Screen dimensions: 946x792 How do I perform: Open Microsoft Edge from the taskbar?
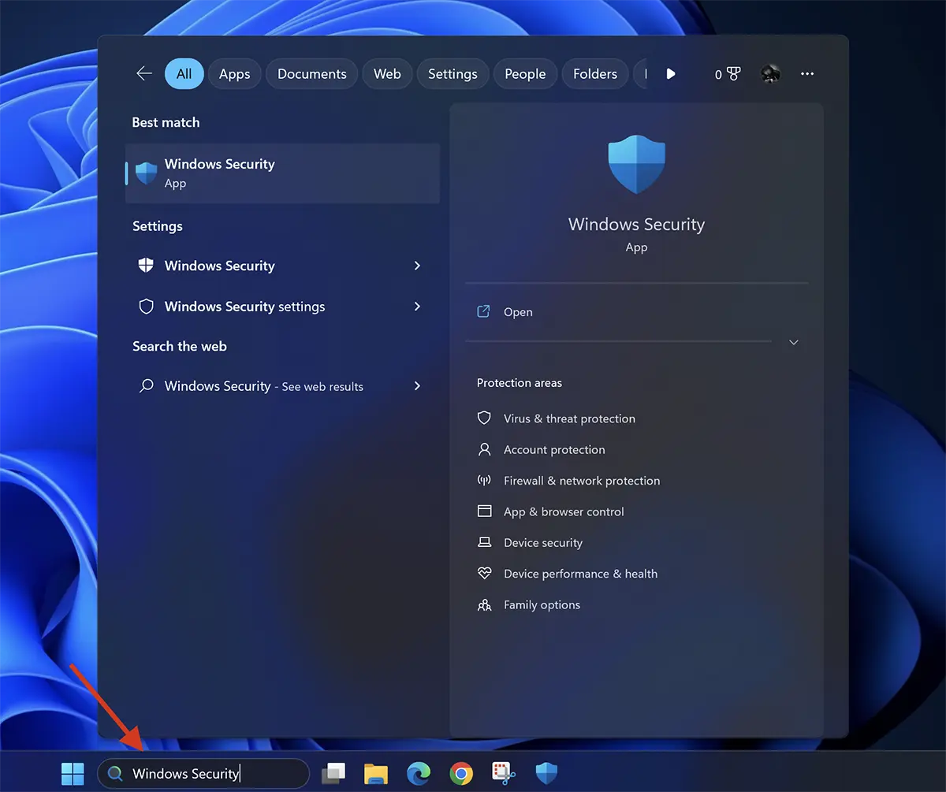(x=419, y=774)
